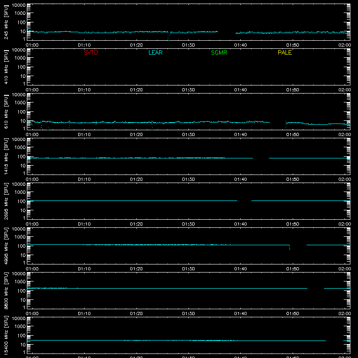Click the 01:40 time label below 410 MHz plot
This screenshot has width=358, height=358.
point(240,90)
